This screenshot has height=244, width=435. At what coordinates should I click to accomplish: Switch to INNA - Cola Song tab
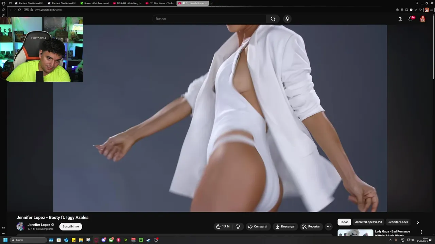(127, 3)
